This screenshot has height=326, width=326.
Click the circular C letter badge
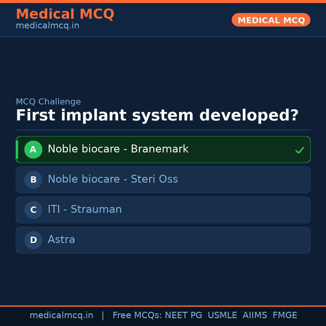(x=33, y=210)
